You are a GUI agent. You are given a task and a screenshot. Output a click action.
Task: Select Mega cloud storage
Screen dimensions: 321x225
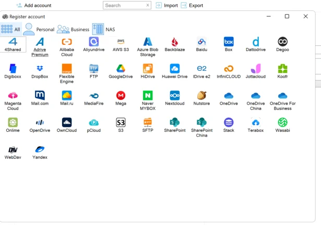point(121,98)
